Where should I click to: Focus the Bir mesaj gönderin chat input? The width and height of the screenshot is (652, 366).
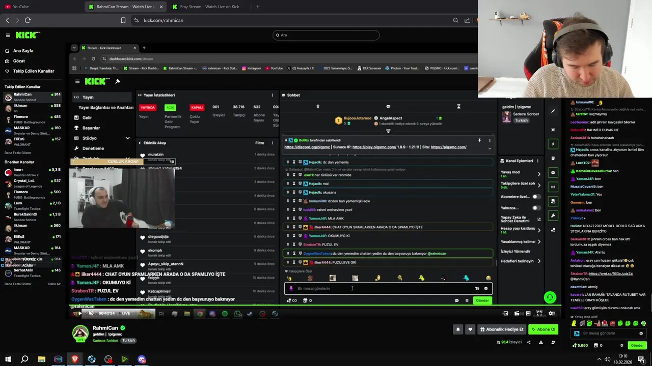click(x=608, y=333)
